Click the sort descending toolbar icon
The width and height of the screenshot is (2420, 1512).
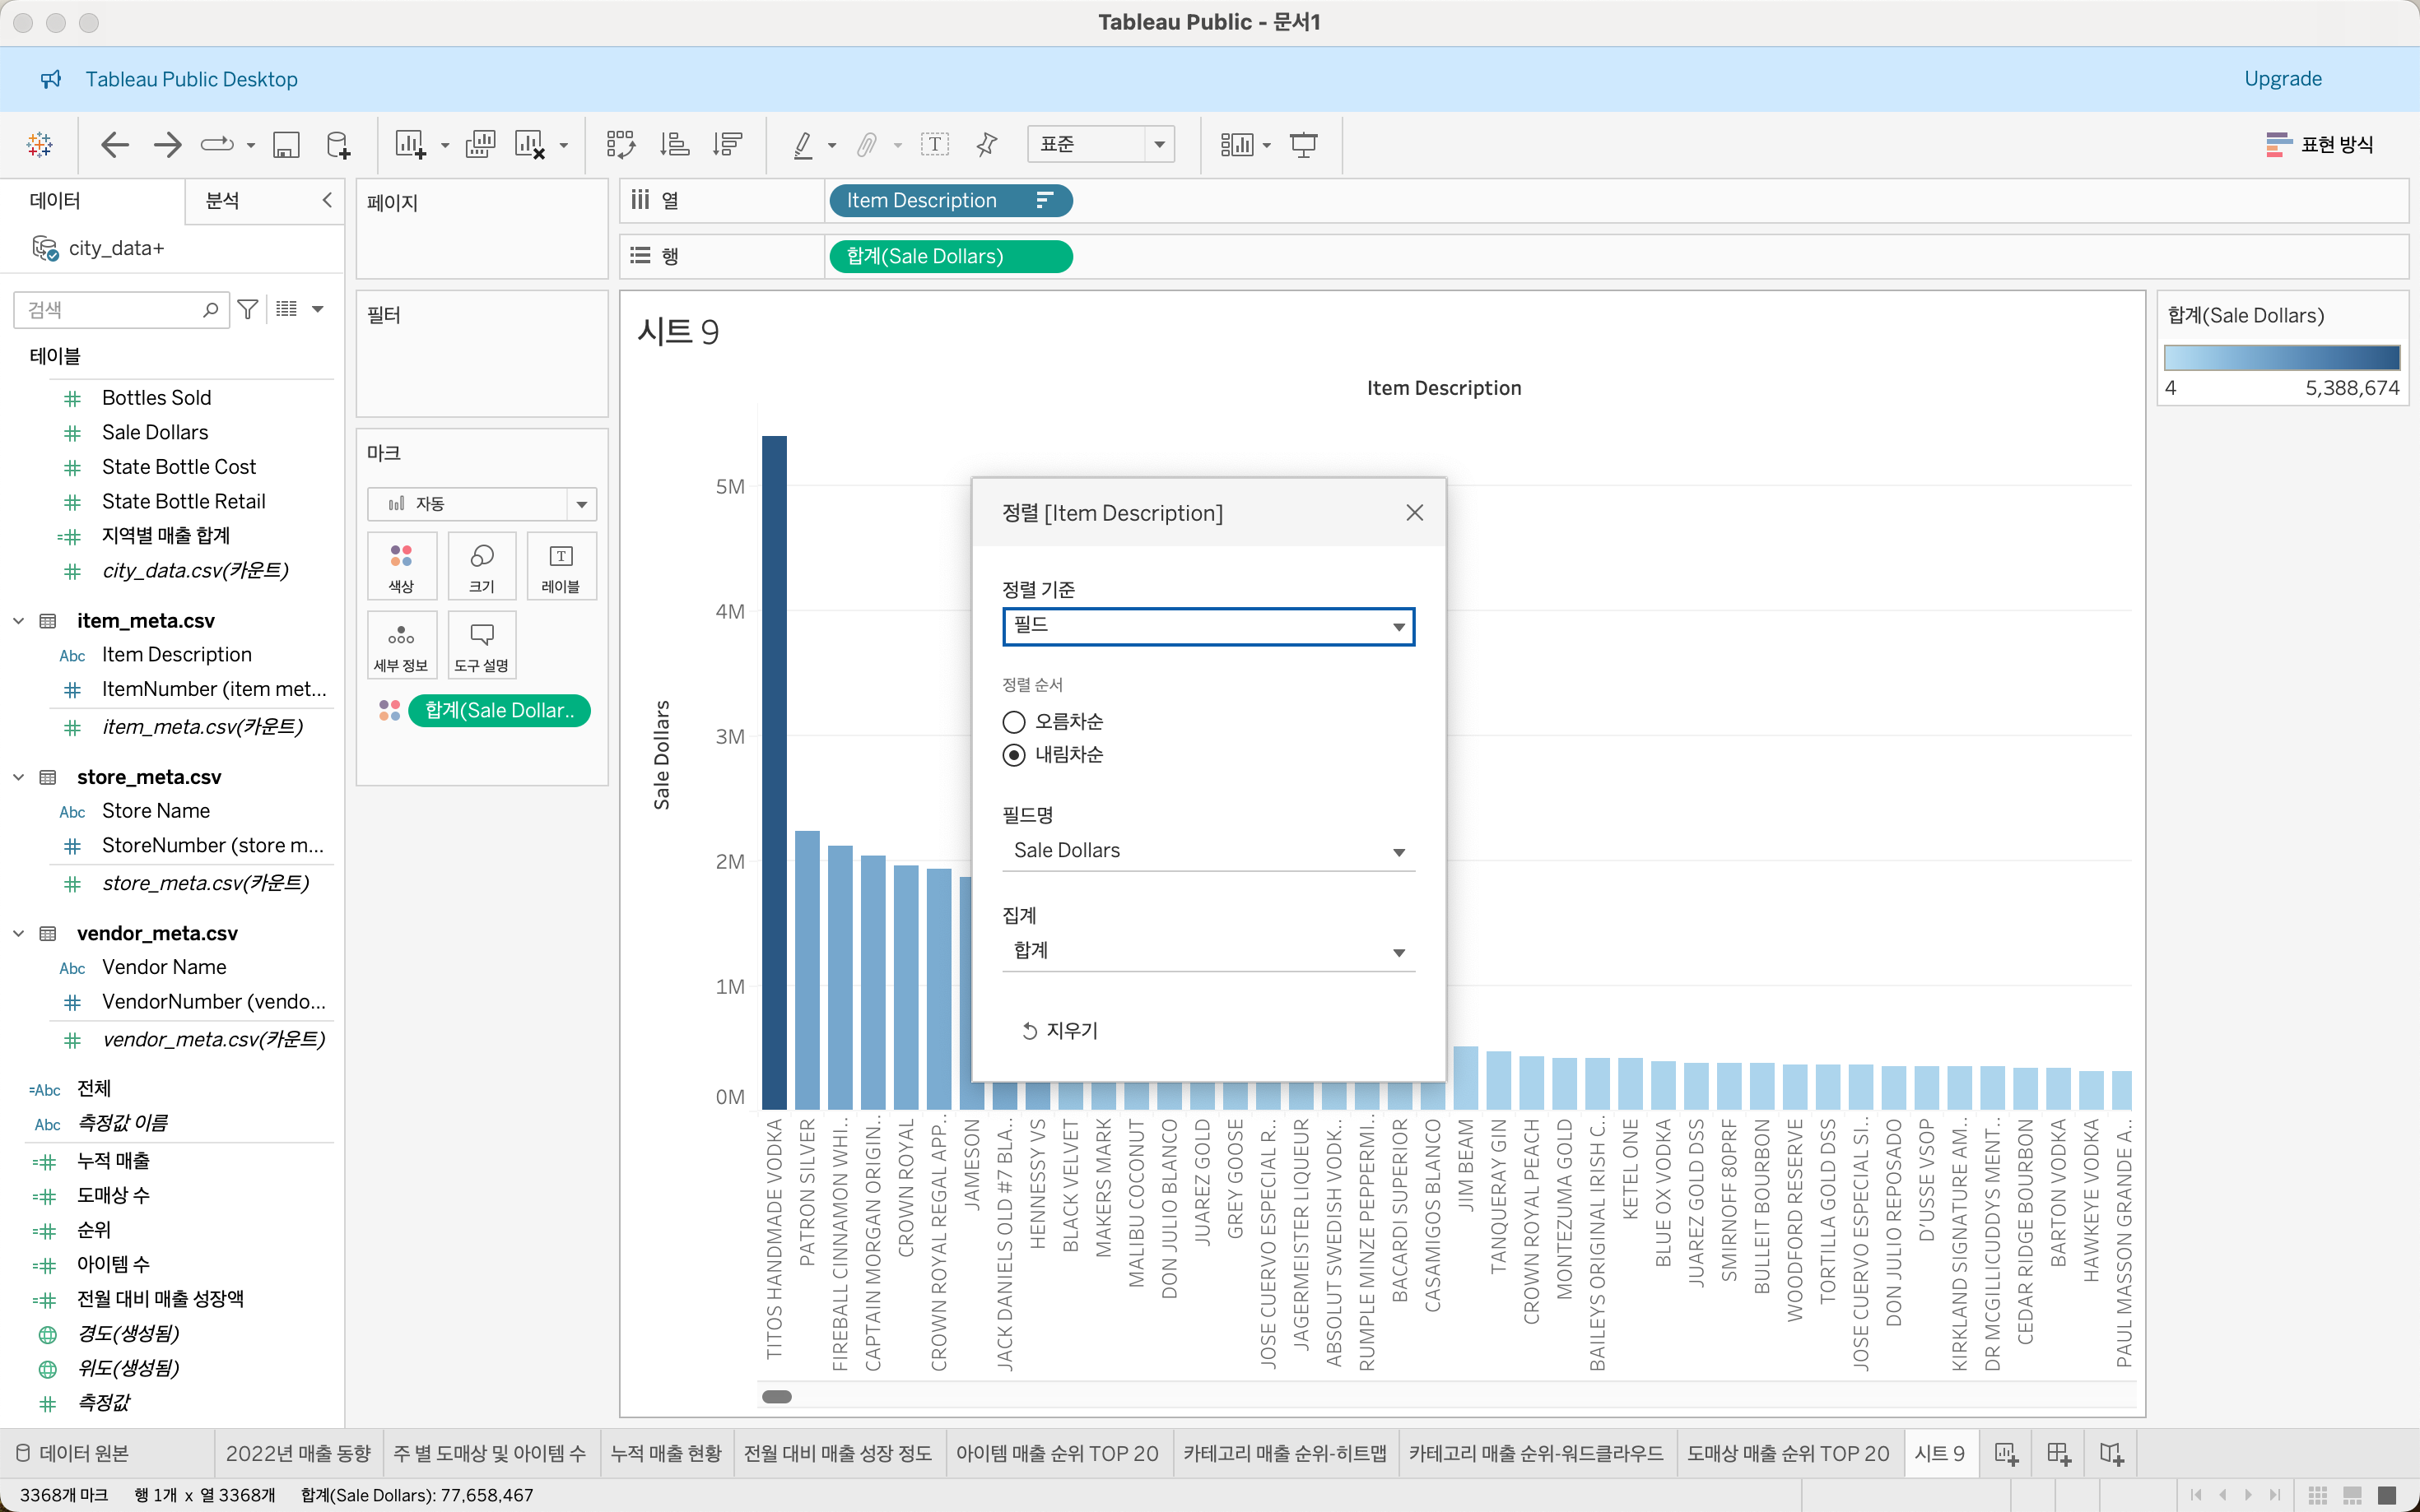tap(728, 145)
